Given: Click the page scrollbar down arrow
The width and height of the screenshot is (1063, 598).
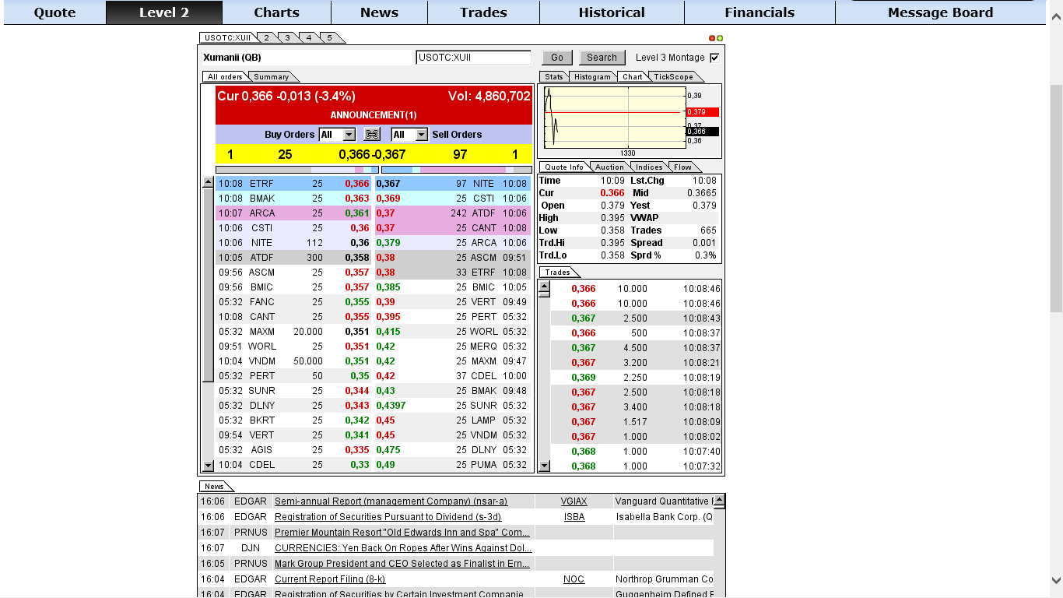Looking at the screenshot, I should [x=1056, y=580].
